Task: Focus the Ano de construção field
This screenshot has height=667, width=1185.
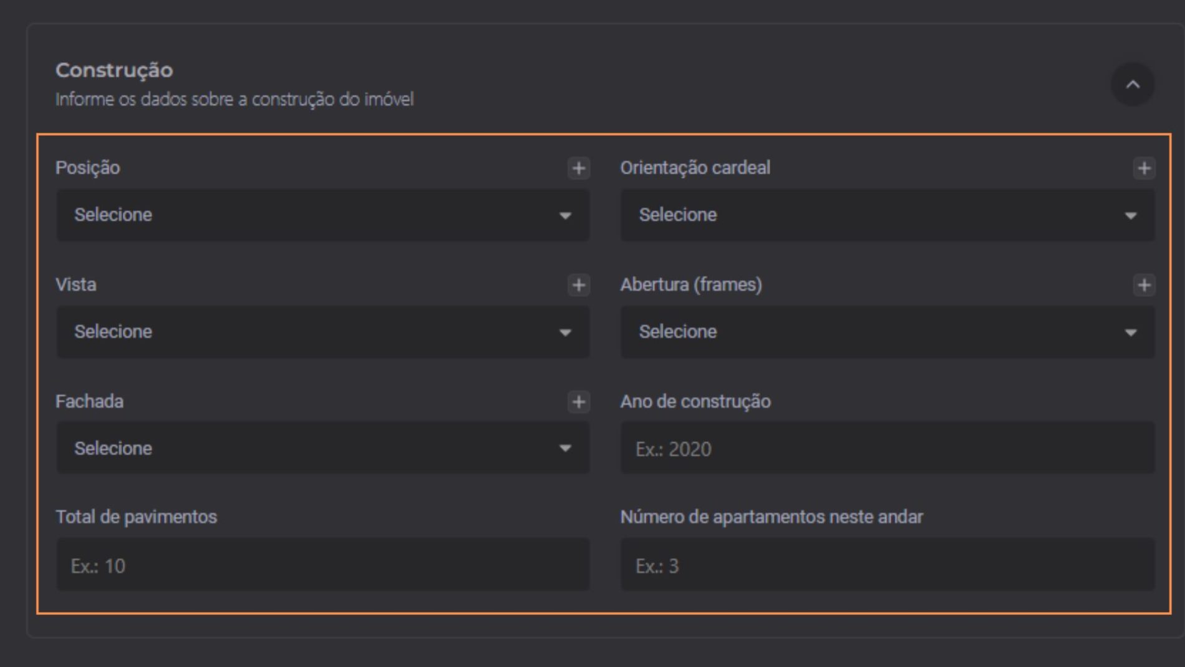Action: (888, 448)
